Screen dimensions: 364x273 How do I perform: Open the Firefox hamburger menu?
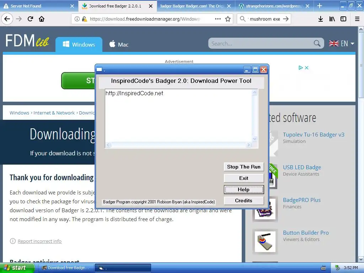pos(357,19)
